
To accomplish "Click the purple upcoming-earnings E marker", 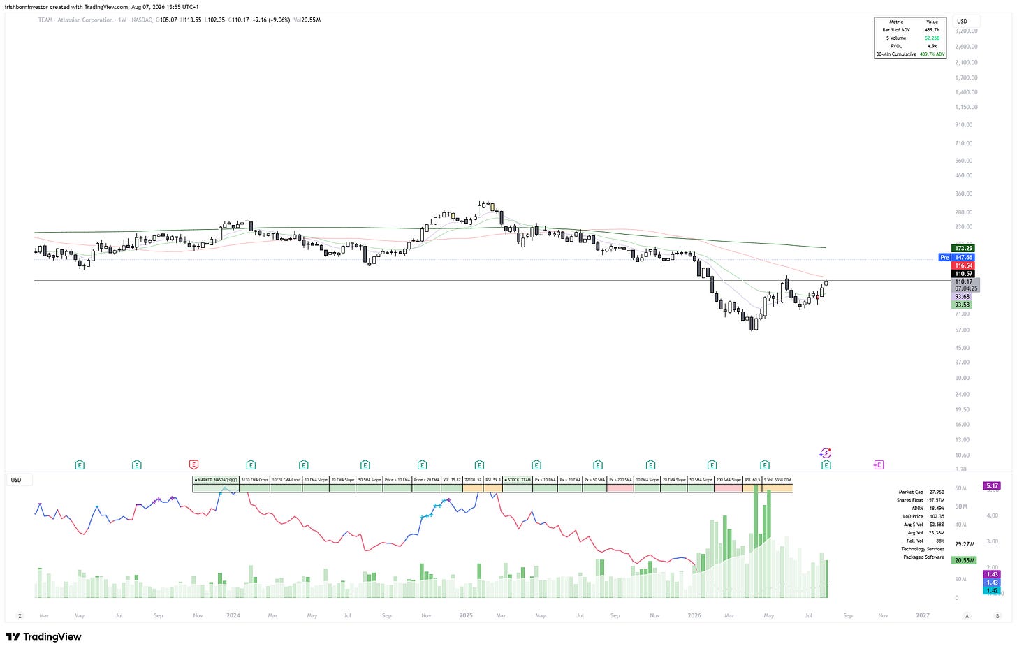I will pos(879,465).
